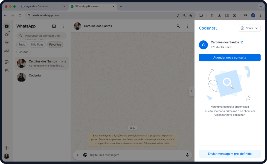Search within the Caroline conversation
Image resolution: width=267 pixels, height=164 pixels.
pyautogui.click(x=178, y=26)
